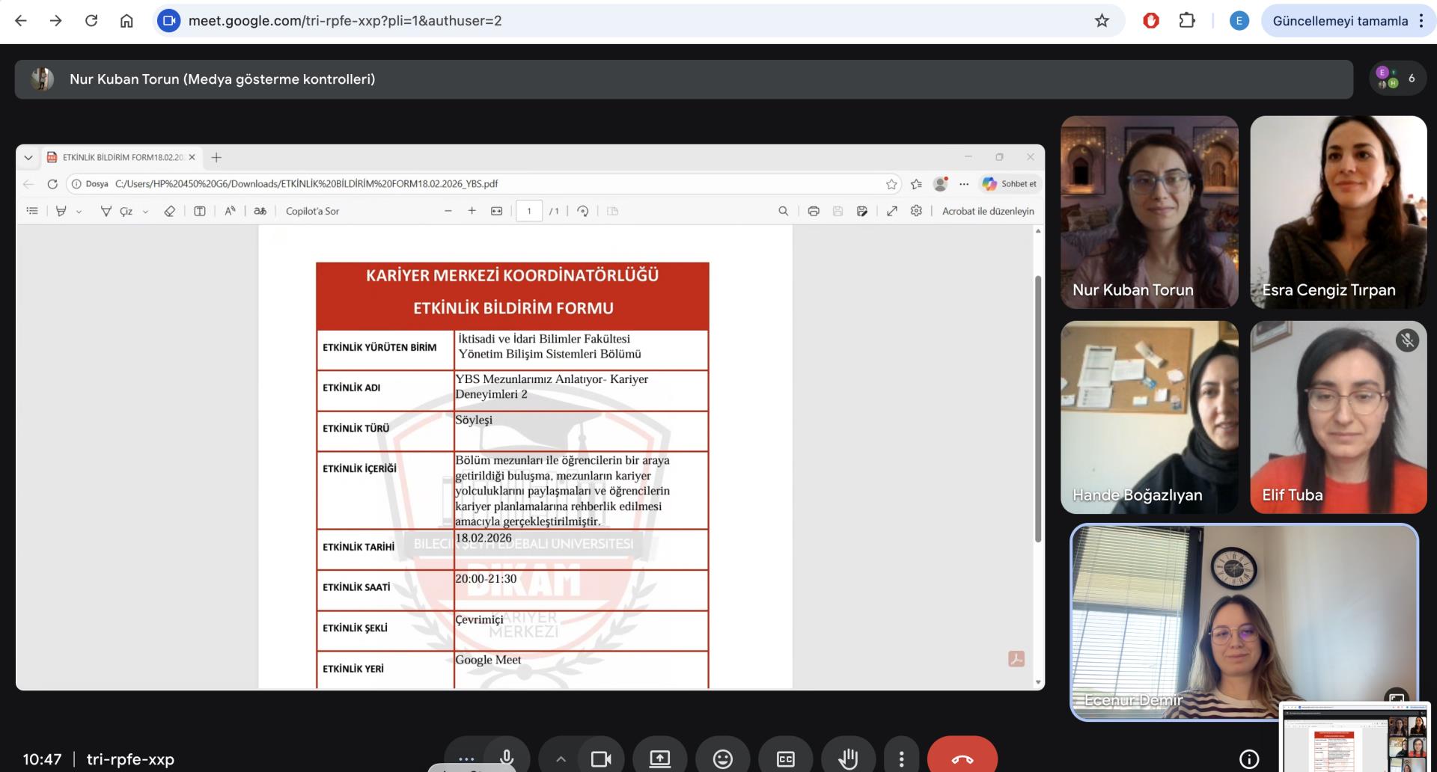Toggle the camera on or off

pos(600,759)
